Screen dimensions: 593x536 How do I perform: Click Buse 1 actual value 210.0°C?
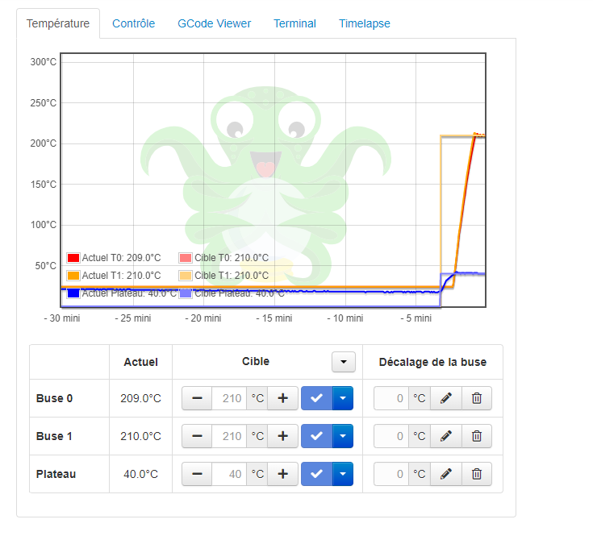140,436
